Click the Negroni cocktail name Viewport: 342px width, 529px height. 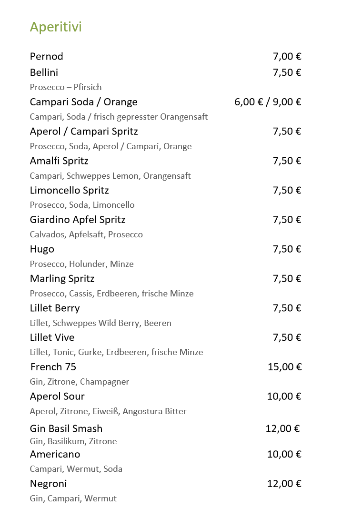[x=48, y=484]
